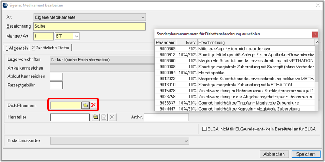Screen dimensions: 325x162
Task: Switch to the '1 Allgemein' tab
Action: pyautogui.click(x=17, y=48)
